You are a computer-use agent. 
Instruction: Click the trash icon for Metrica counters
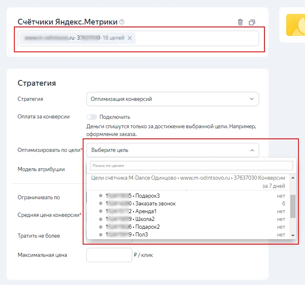pos(240,22)
